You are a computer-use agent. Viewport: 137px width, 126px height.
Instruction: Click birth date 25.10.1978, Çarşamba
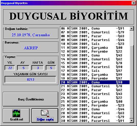tap(30, 35)
